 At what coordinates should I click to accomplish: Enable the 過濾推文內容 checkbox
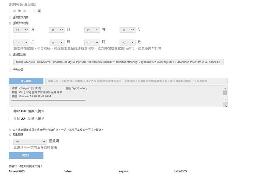[x=10, y=17]
